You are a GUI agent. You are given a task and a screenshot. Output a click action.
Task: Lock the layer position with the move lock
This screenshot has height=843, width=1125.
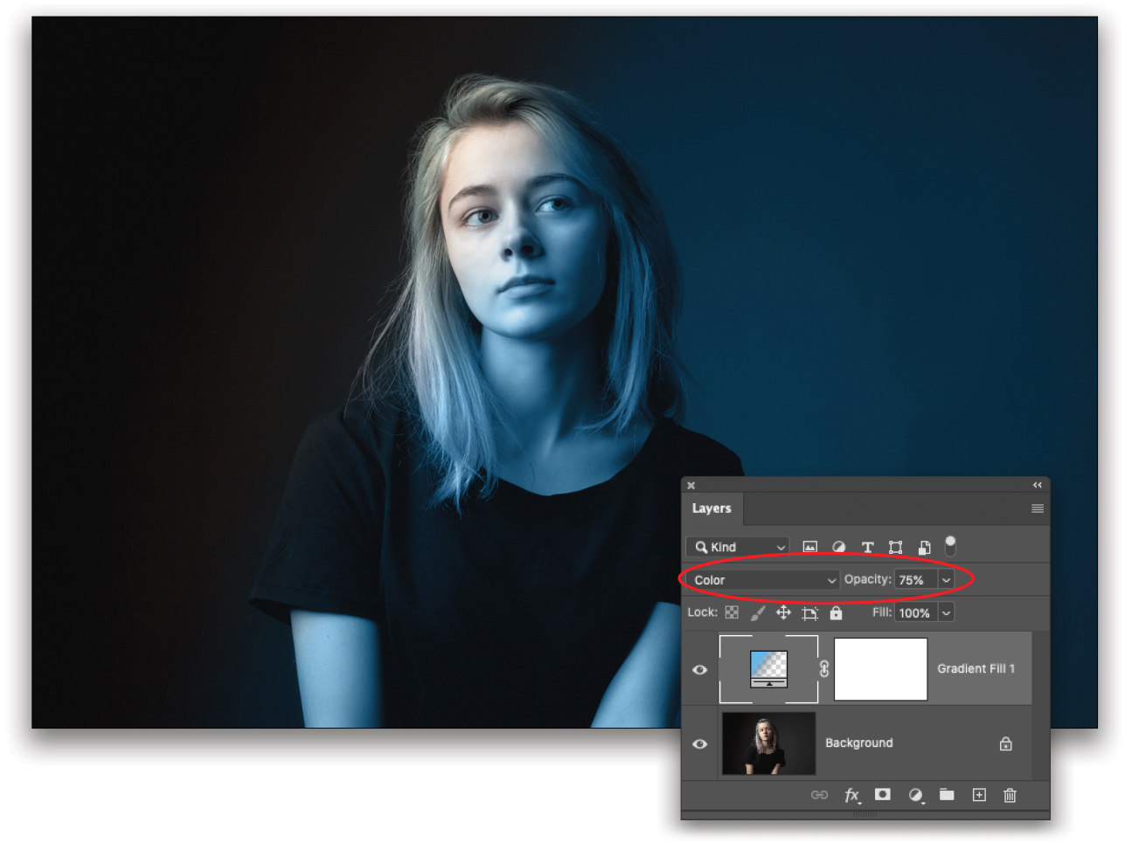click(784, 612)
